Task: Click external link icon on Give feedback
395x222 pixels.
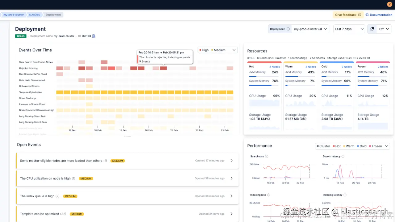Action: [x=360, y=15]
